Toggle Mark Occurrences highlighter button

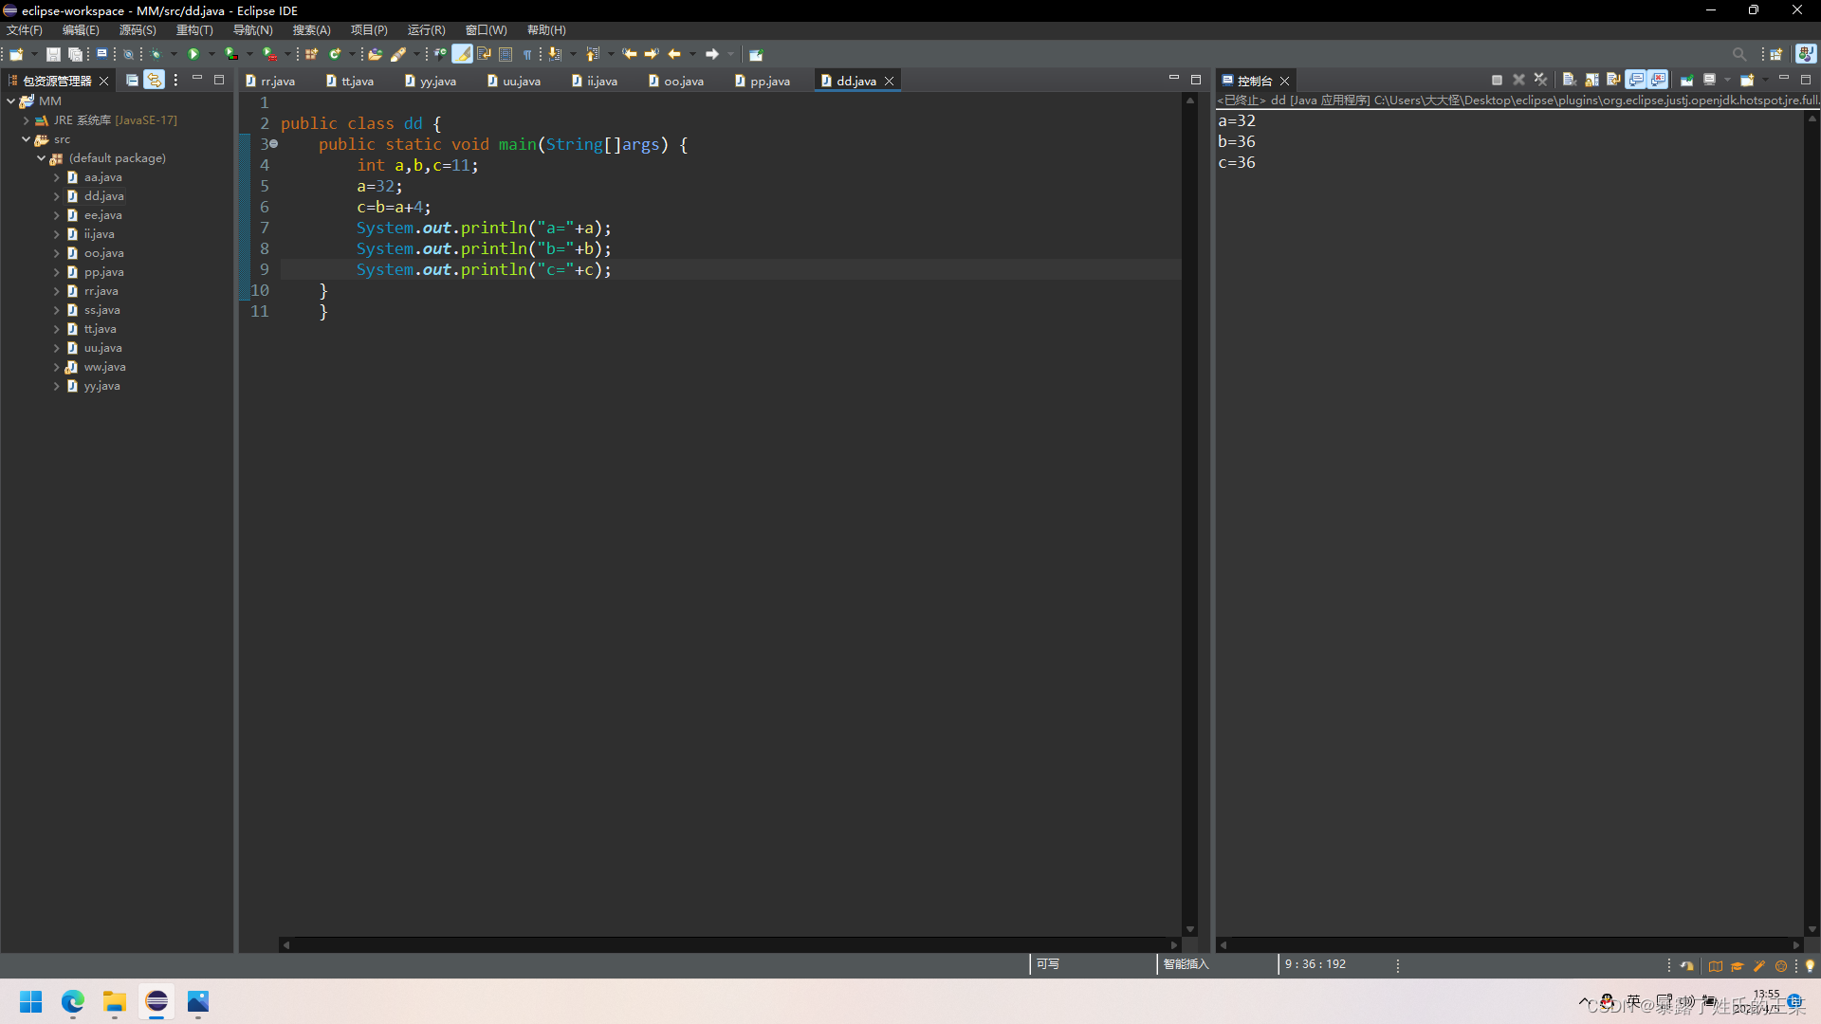coord(462,54)
